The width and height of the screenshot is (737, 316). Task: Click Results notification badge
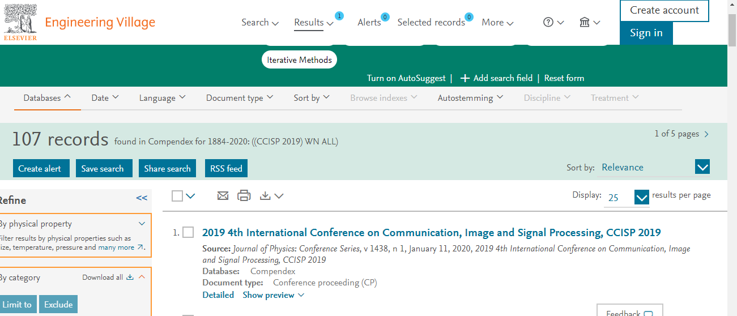pos(339,16)
